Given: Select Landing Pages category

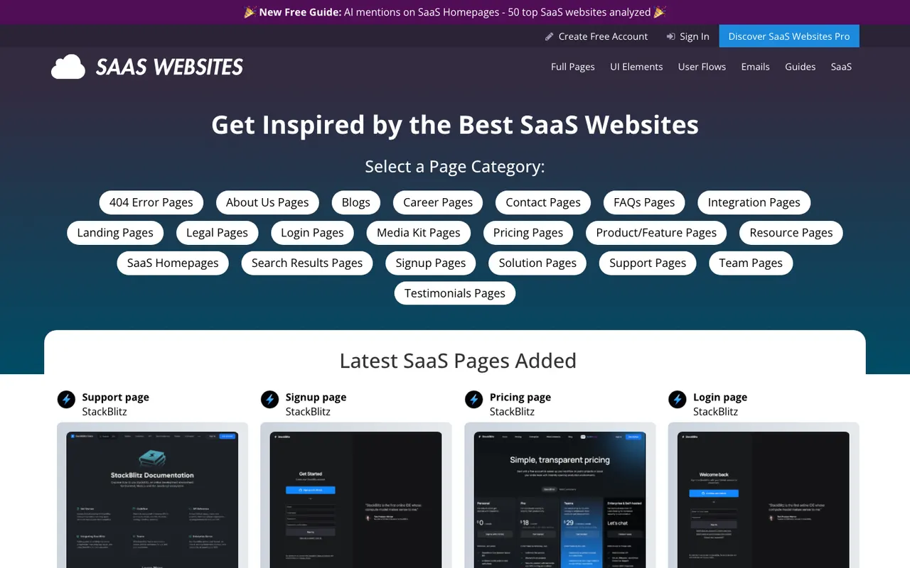Looking at the screenshot, I should (115, 233).
